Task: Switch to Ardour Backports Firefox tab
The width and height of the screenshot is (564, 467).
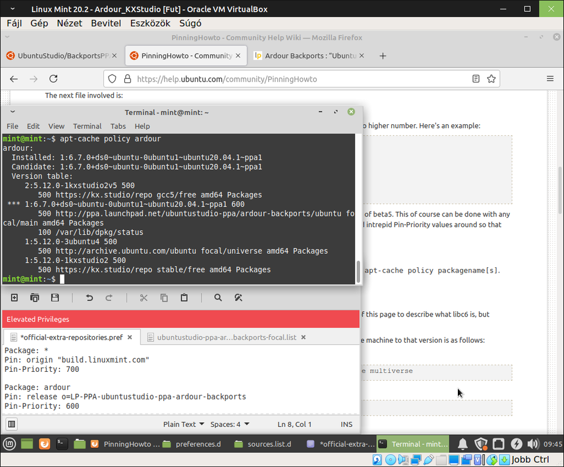Action: (x=309, y=56)
